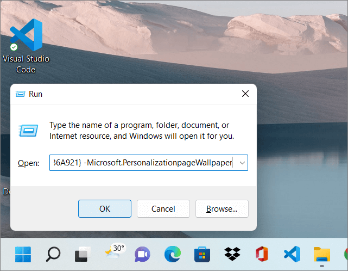Open Dropbox from taskbar
The width and height of the screenshot is (348, 271).
pyautogui.click(x=232, y=254)
